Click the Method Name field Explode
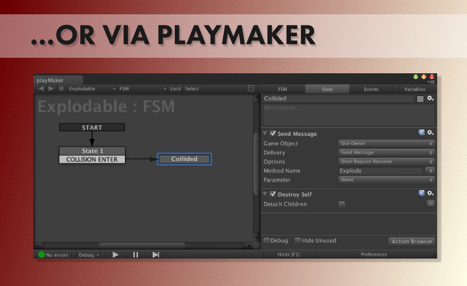This screenshot has height=286, width=467. coord(381,170)
